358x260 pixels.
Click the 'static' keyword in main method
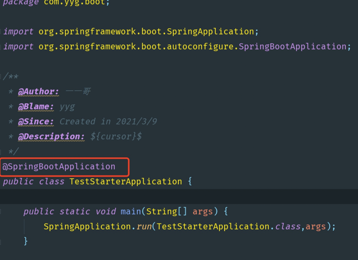(x=75, y=211)
